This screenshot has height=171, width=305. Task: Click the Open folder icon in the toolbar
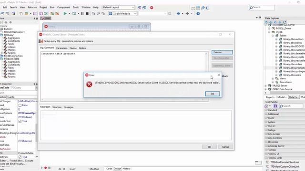[x=26, y=14]
